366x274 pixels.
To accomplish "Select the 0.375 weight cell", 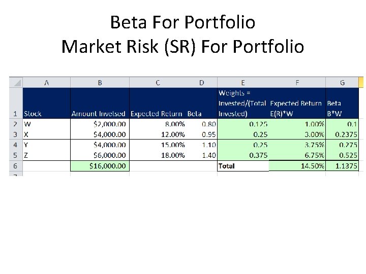I will [x=242, y=155].
